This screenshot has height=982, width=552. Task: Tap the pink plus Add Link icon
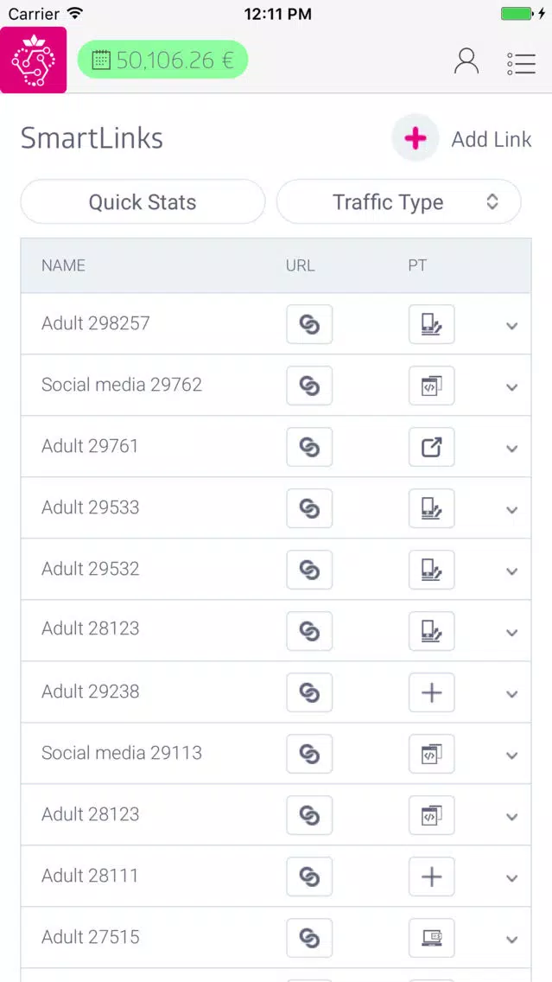click(416, 138)
